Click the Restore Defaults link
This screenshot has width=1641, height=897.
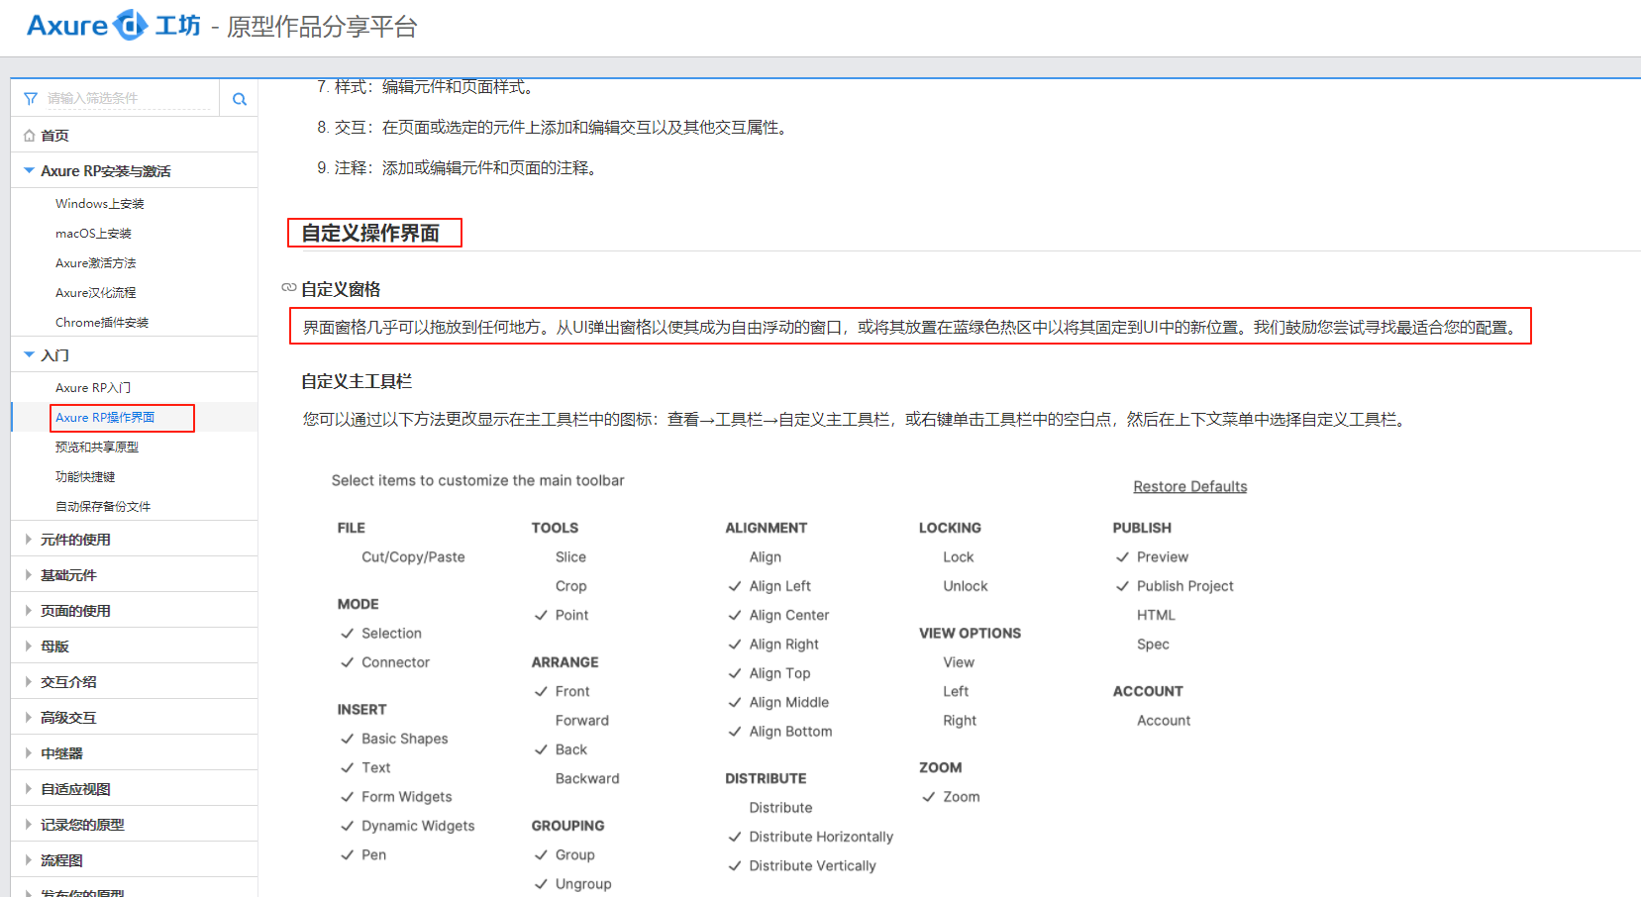pyautogui.click(x=1189, y=486)
